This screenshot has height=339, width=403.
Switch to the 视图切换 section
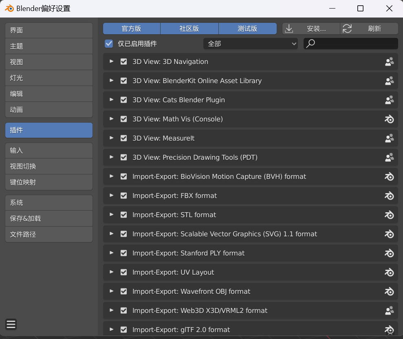(x=49, y=167)
